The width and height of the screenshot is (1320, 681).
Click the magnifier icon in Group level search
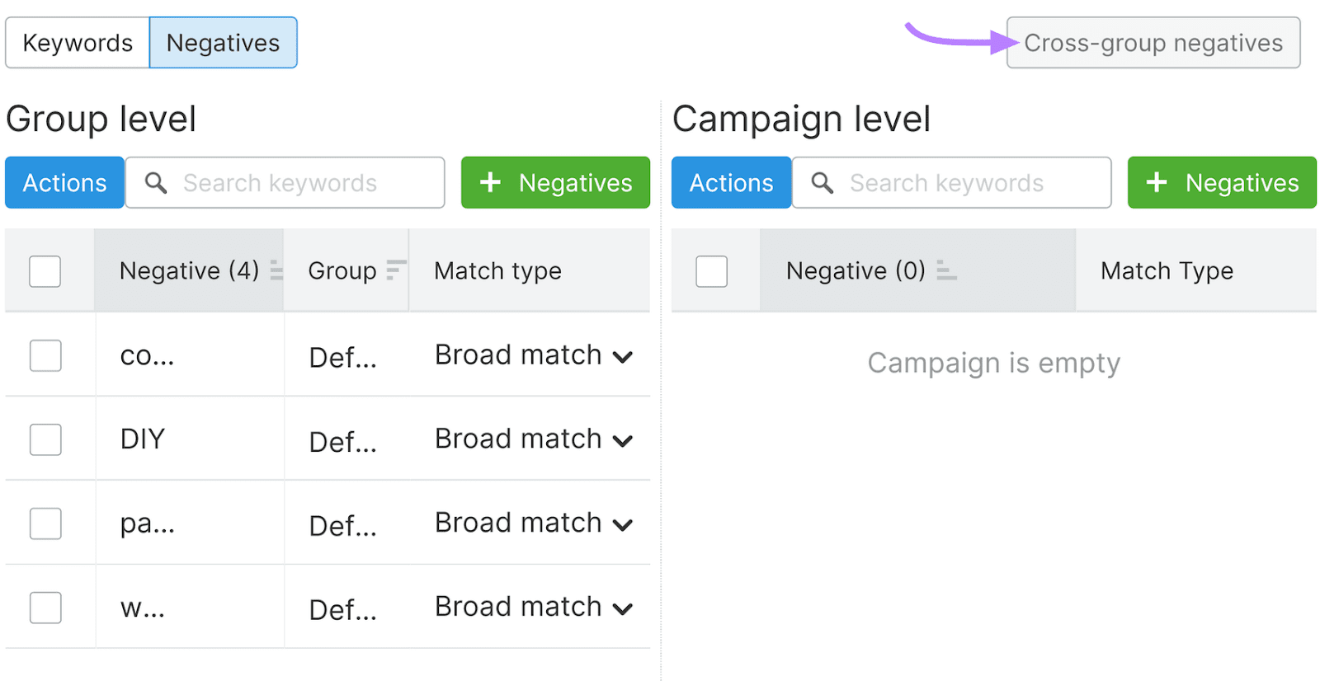pos(155,182)
